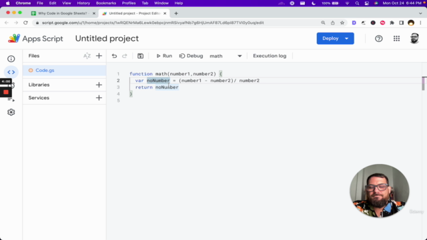Open the Window menu
Screen dimensions: 427x240
(x=161, y=3)
